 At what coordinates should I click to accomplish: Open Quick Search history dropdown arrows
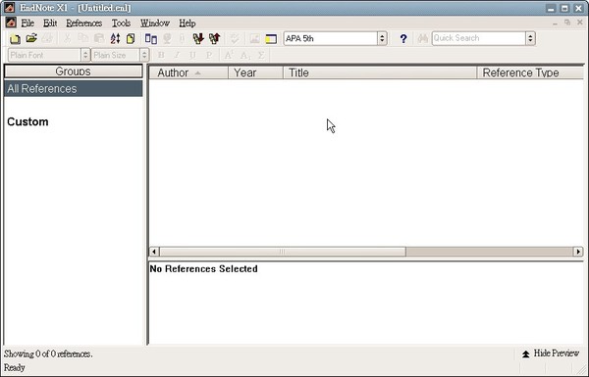click(530, 38)
